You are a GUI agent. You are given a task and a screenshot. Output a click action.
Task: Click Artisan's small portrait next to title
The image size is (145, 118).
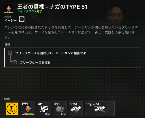8,9
